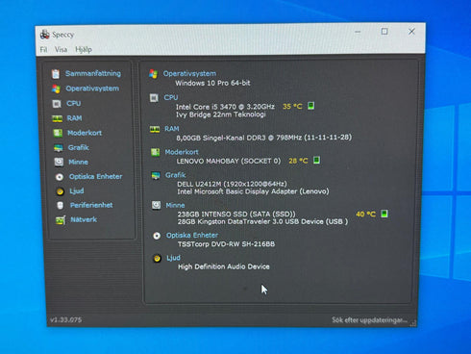This screenshot has width=471, height=354.
Task: Click the Minne drive icon in summary panel
Action: (x=156, y=205)
